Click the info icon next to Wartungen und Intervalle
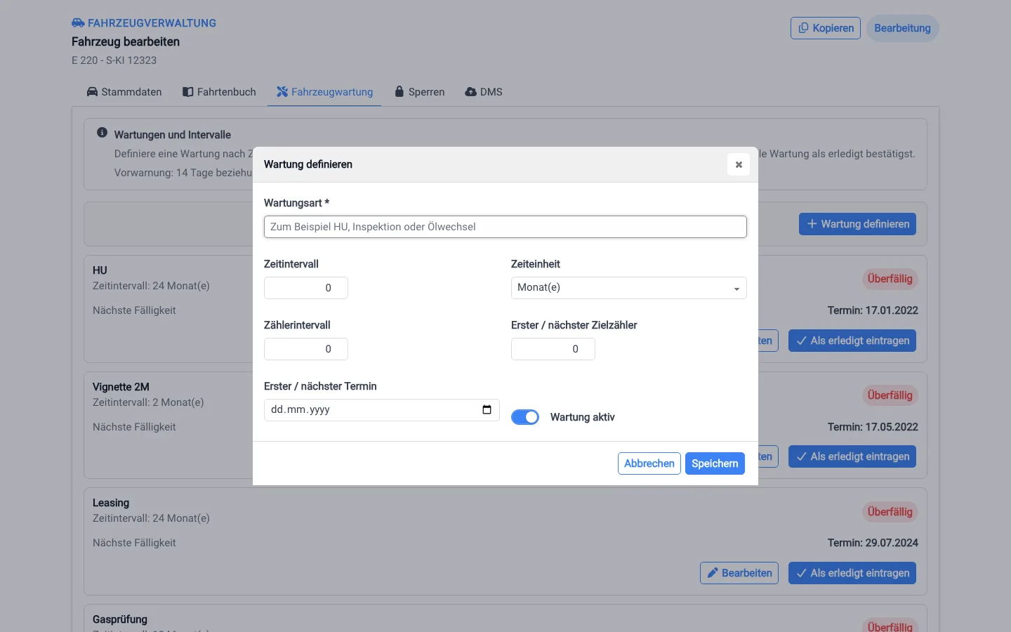This screenshot has height=632, width=1011. pyautogui.click(x=102, y=133)
